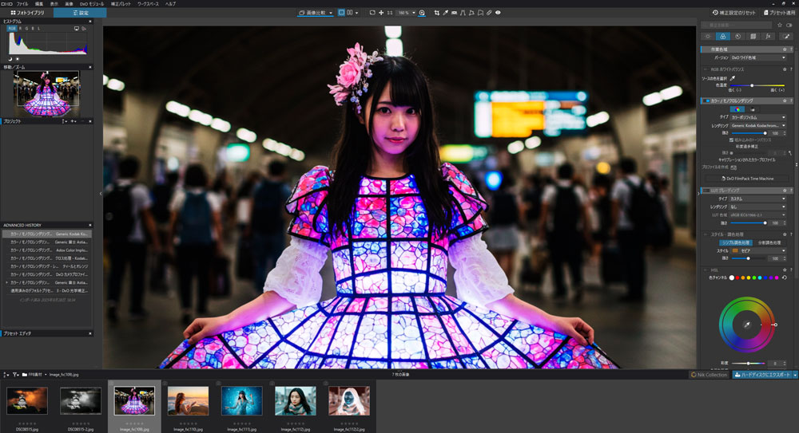Open the Color tab icon in palette
The height and width of the screenshot is (433, 799).
(x=723, y=36)
